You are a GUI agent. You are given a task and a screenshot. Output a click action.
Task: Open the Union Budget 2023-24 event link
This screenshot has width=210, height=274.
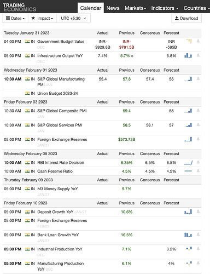(x=57, y=93)
